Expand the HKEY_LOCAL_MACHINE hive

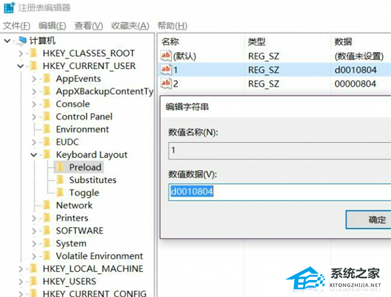tap(21, 269)
